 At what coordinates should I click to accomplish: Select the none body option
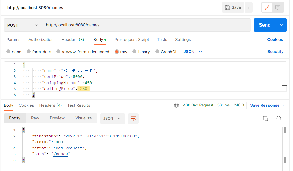point(8,52)
